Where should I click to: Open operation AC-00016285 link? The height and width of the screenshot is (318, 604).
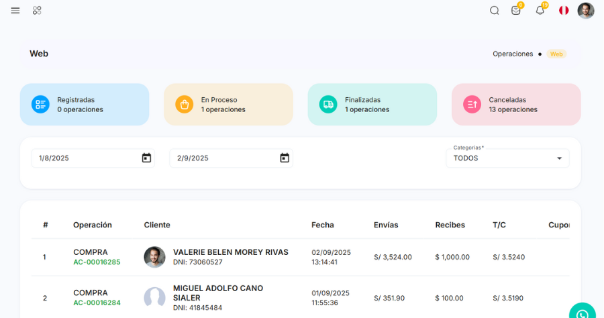97,262
